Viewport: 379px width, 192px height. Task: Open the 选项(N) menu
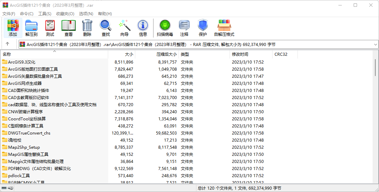(86, 14)
